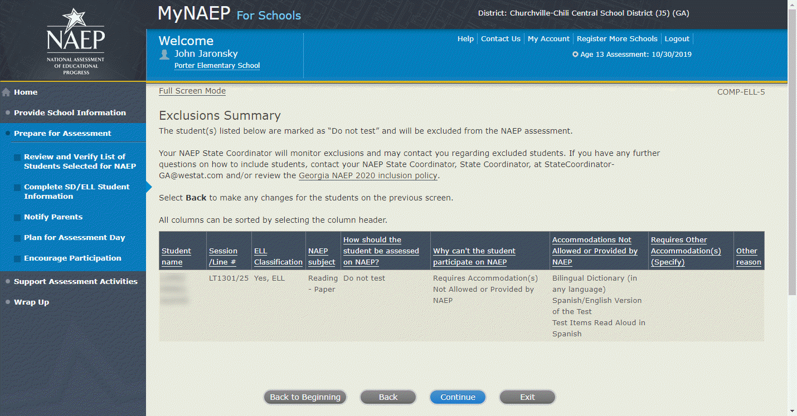Open the Contact Us link

tap(500, 39)
